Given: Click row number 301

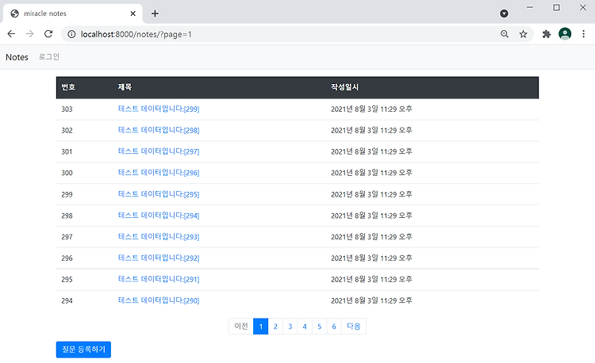Looking at the screenshot, I should tap(67, 151).
